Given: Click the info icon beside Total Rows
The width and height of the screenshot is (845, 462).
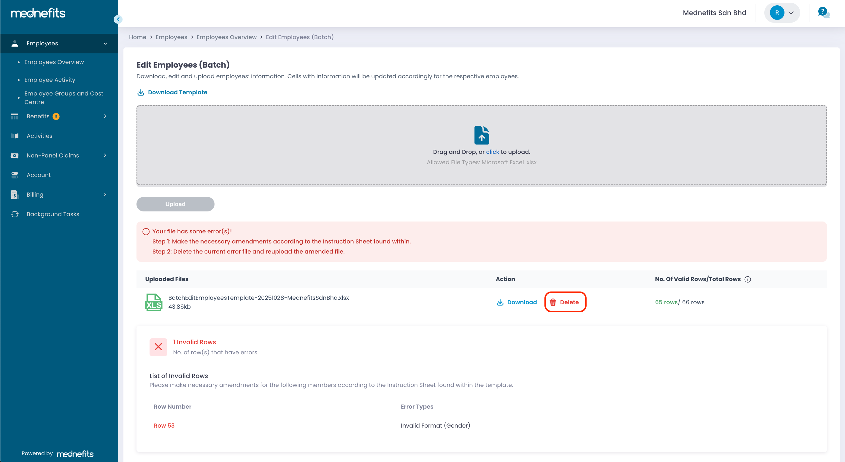Looking at the screenshot, I should pos(748,279).
